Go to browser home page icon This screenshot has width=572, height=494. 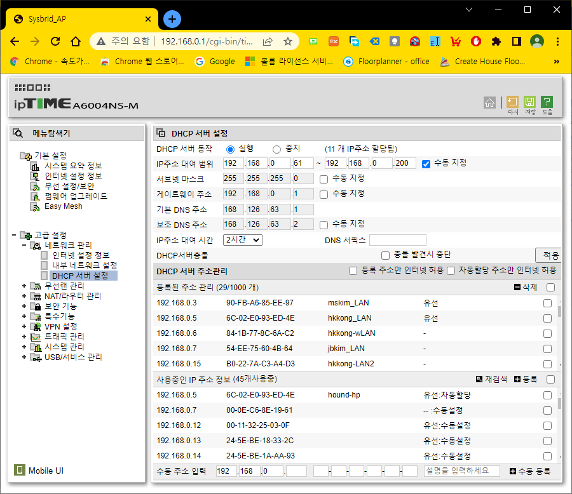[x=76, y=41]
